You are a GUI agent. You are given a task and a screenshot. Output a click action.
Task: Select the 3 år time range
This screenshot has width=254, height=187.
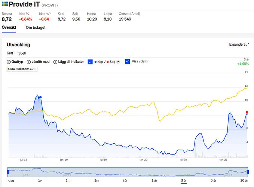click(184, 180)
